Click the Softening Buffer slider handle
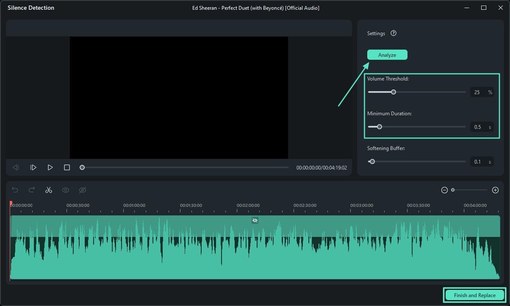Image resolution: width=510 pixels, height=306 pixels. pos(372,162)
